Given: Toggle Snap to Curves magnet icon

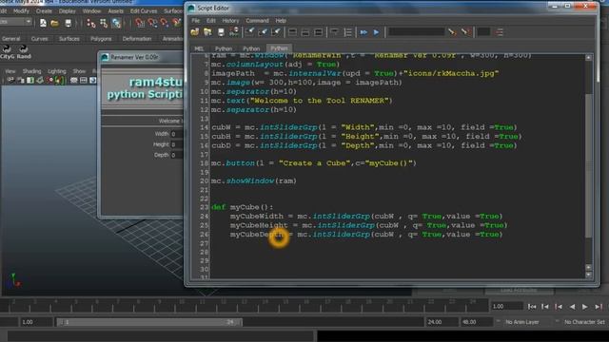Looking at the screenshot, I should coord(152,23).
